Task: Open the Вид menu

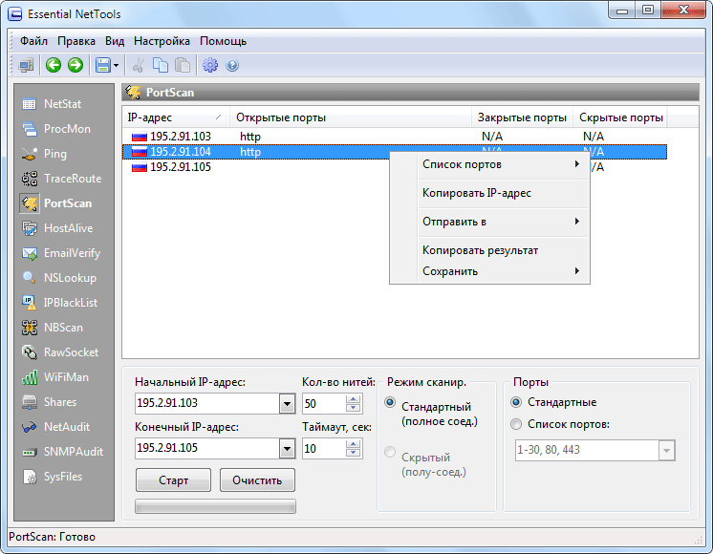Action: [x=115, y=41]
